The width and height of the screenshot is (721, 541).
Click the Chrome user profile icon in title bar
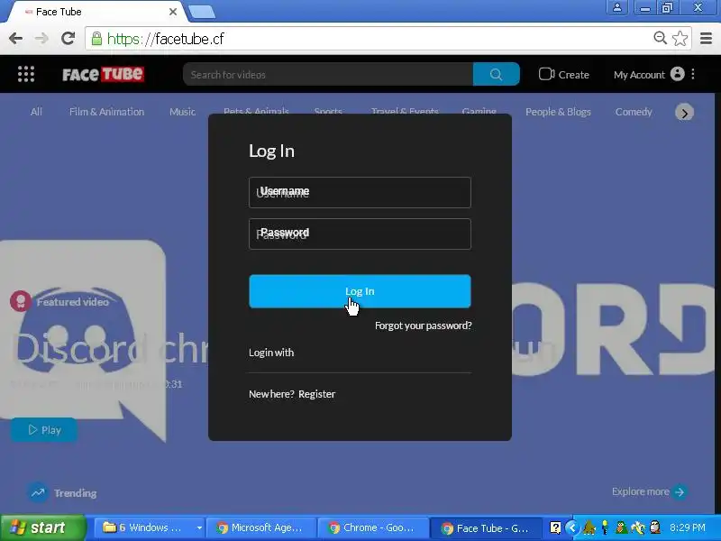point(617,7)
